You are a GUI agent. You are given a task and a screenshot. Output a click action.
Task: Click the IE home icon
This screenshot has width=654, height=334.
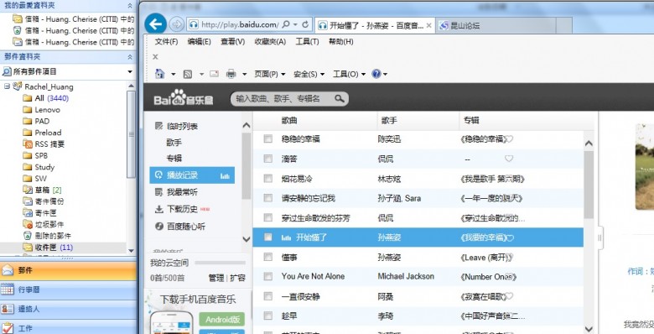click(x=160, y=74)
